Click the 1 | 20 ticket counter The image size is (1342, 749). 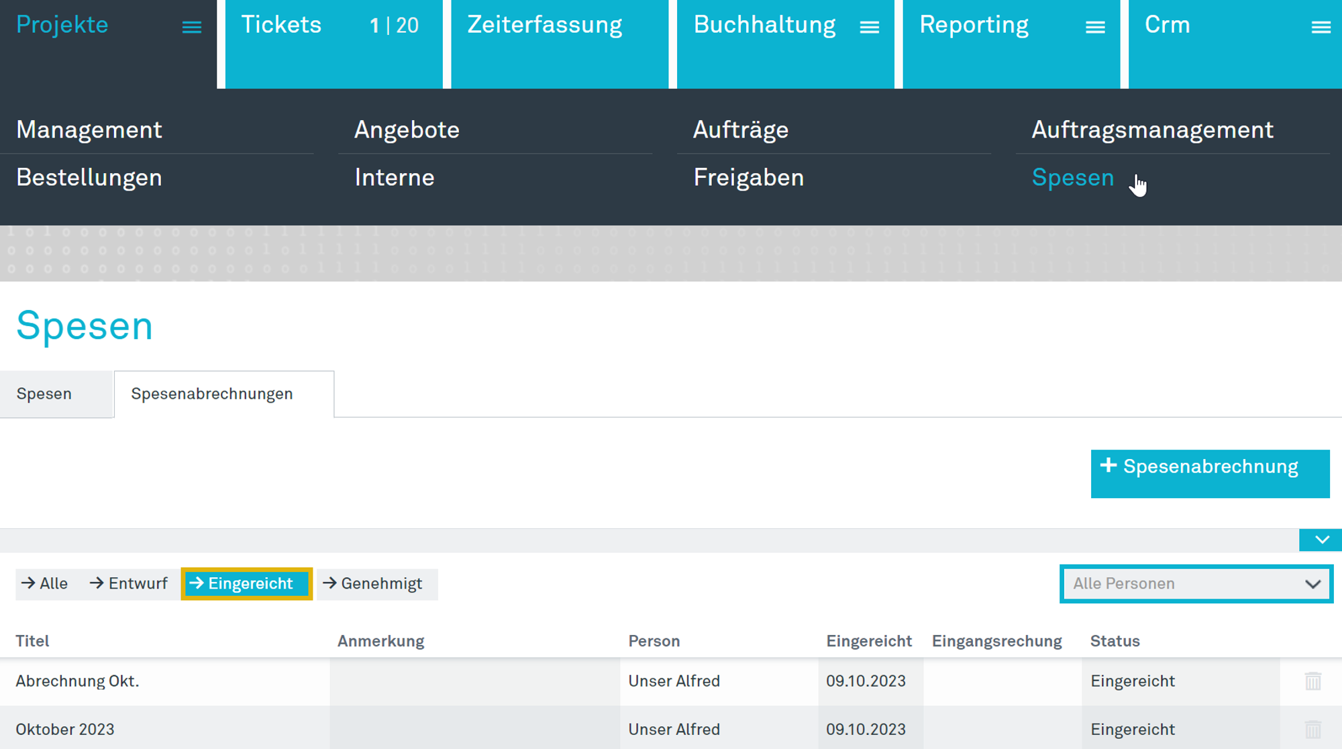tap(394, 26)
